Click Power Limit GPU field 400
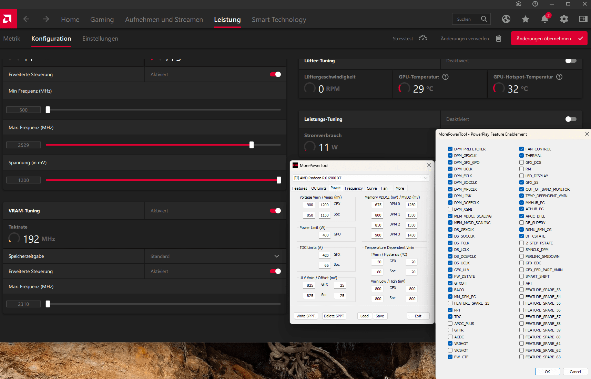The height and width of the screenshot is (379, 591). pyautogui.click(x=325, y=235)
